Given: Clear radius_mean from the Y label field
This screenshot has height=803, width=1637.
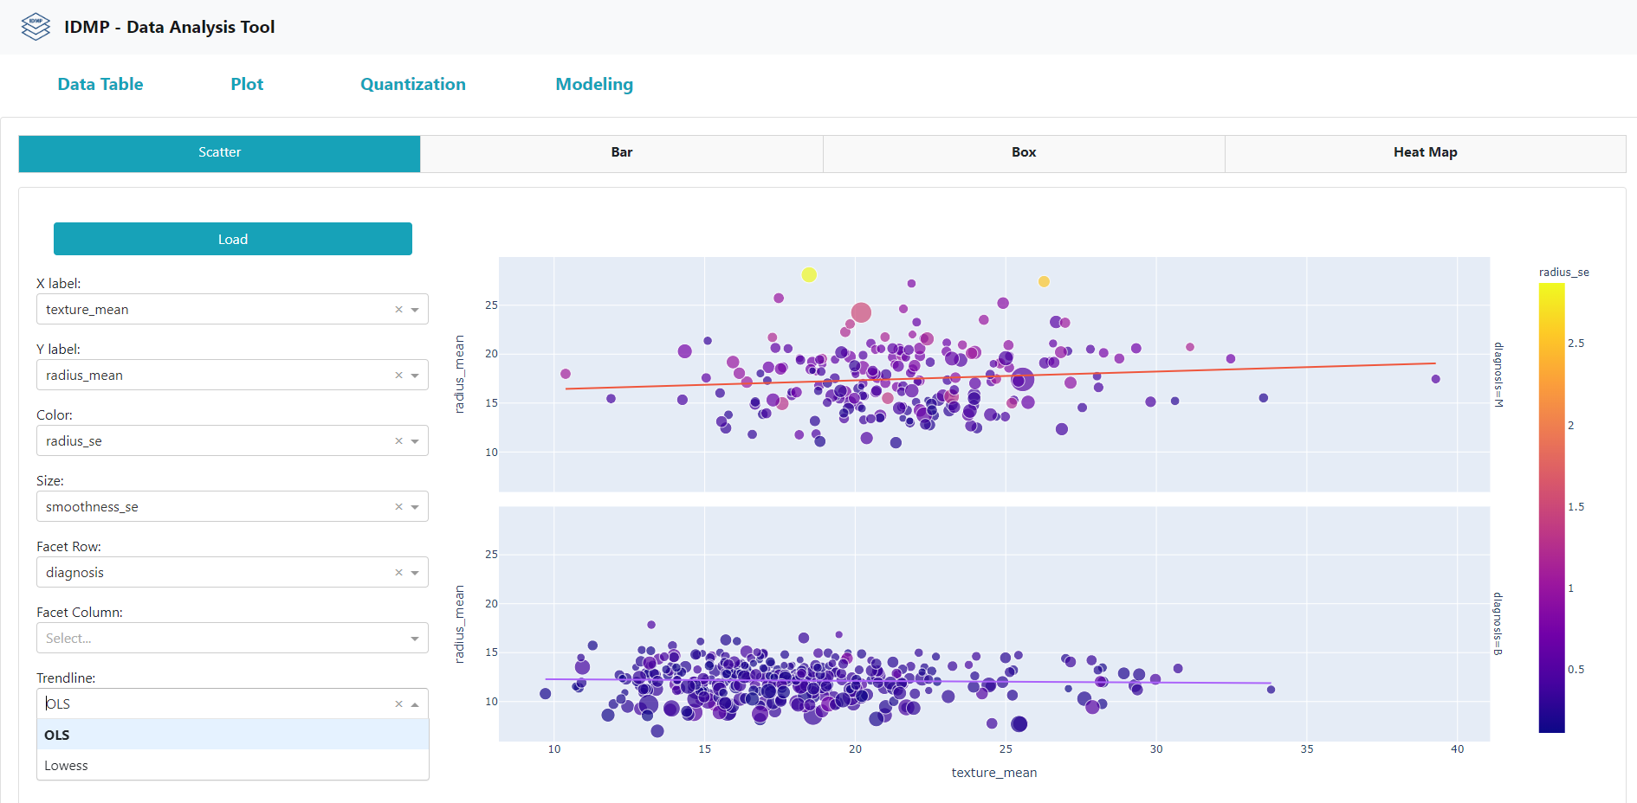Looking at the screenshot, I should (x=398, y=375).
